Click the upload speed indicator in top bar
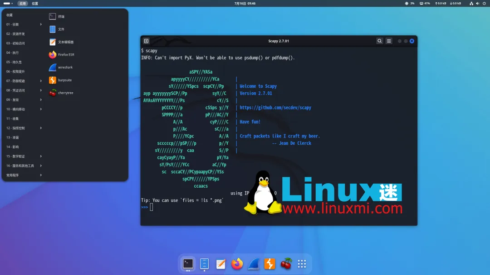 pyautogui.click(x=440, y=4)
